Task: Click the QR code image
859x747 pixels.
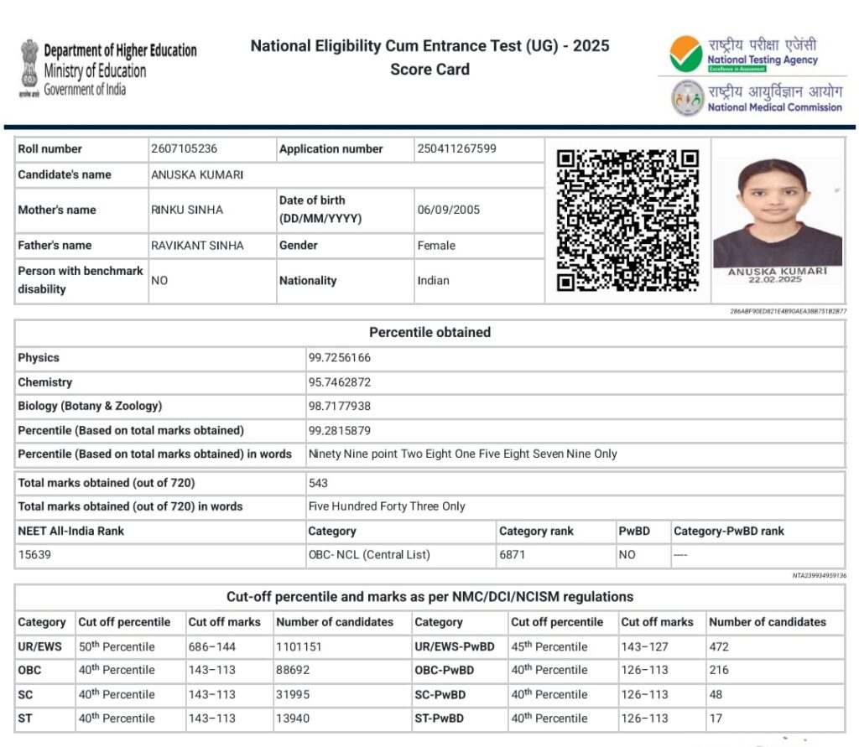Action: [x=627, y=220]
